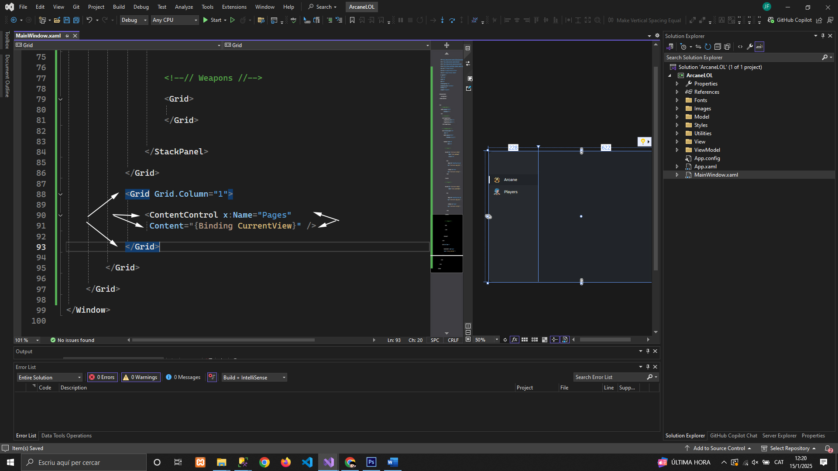
Task: Click Select Repository in status bar
Action: click(789, 448)
